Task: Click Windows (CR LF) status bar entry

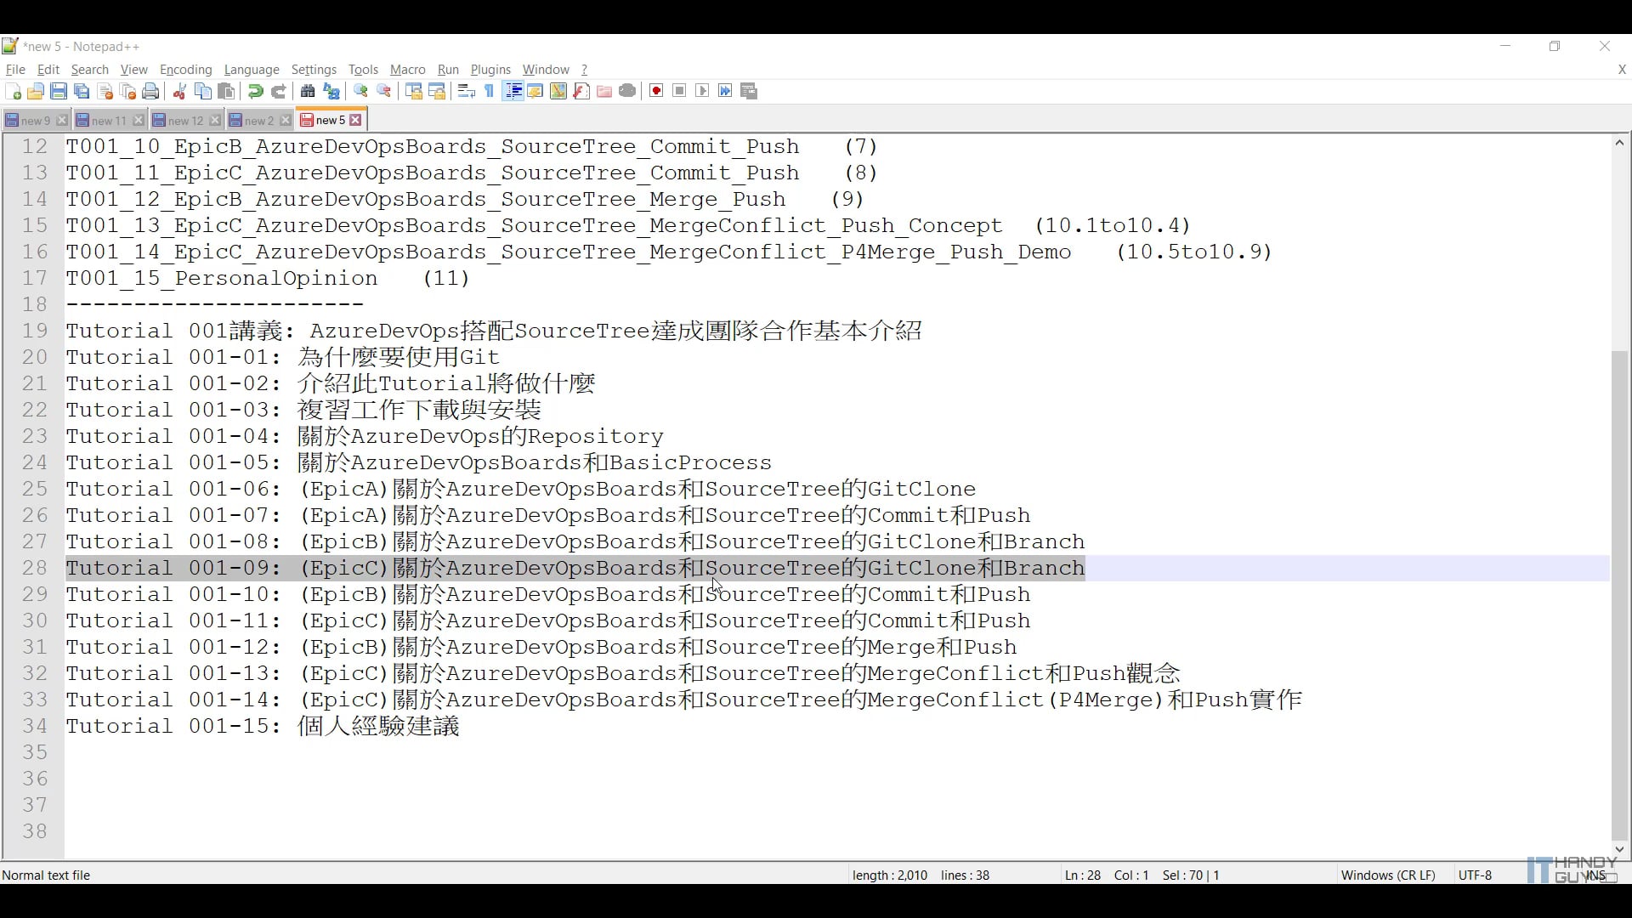Action: click(x=1387, y=875)
